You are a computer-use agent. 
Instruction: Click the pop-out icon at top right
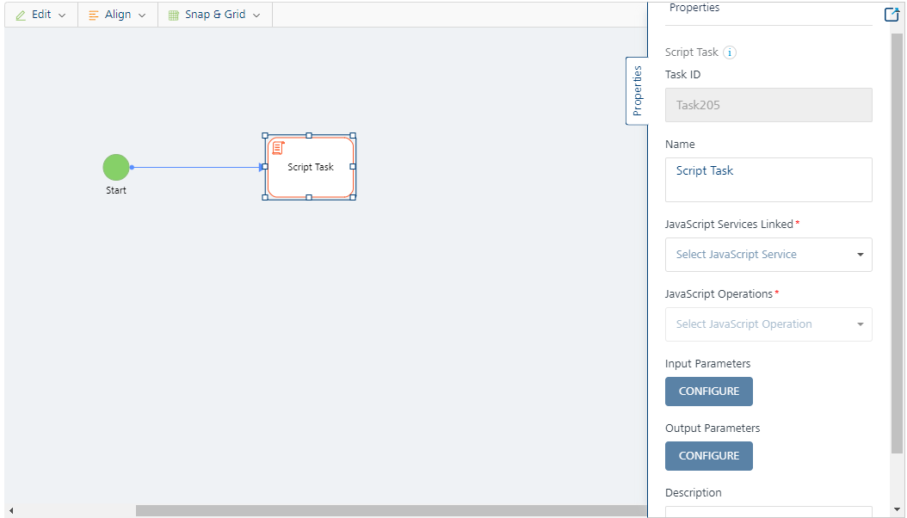point(892,14)
